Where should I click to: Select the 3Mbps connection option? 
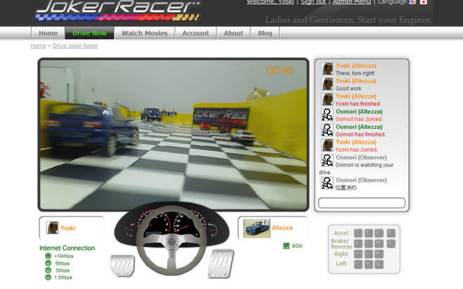(x=48, y=270)
